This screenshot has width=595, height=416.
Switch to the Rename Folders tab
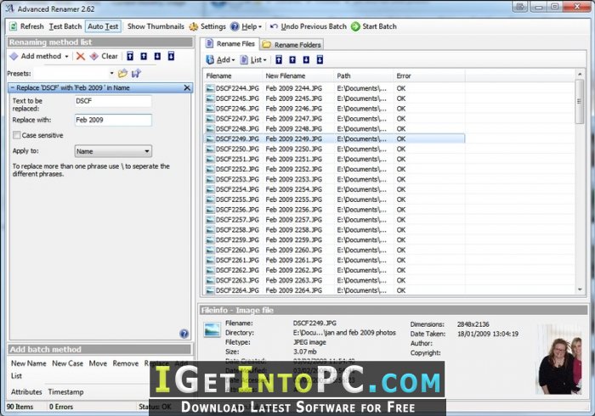pos(292,45)
